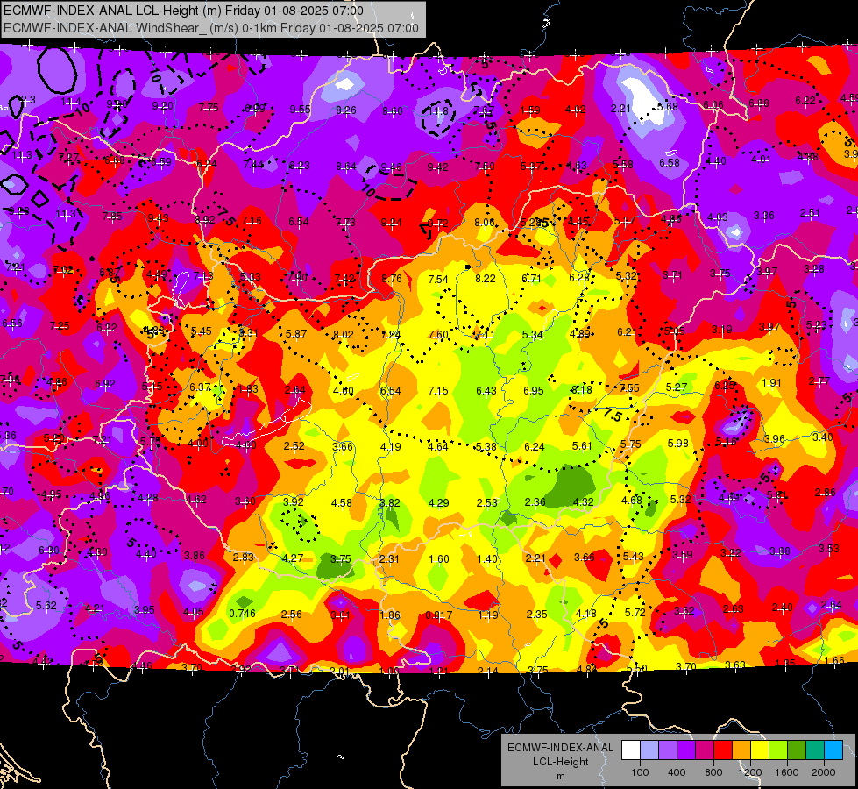Click the shear value 8.22

click(x=486, y=278)
